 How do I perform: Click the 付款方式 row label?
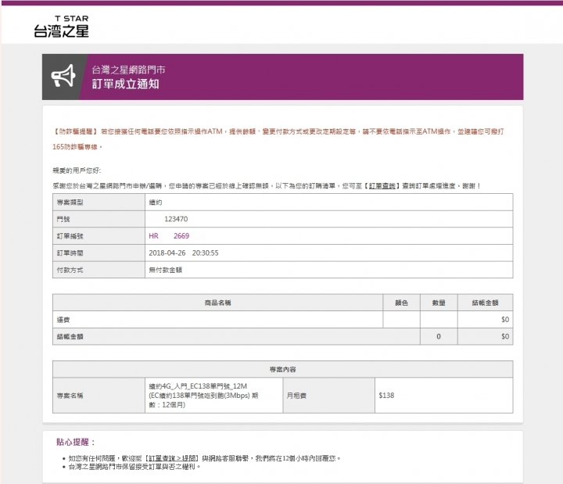(x=70, y=270)
